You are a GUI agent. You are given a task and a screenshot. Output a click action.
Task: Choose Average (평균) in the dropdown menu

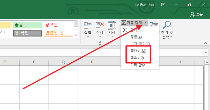tap(136, 37)
